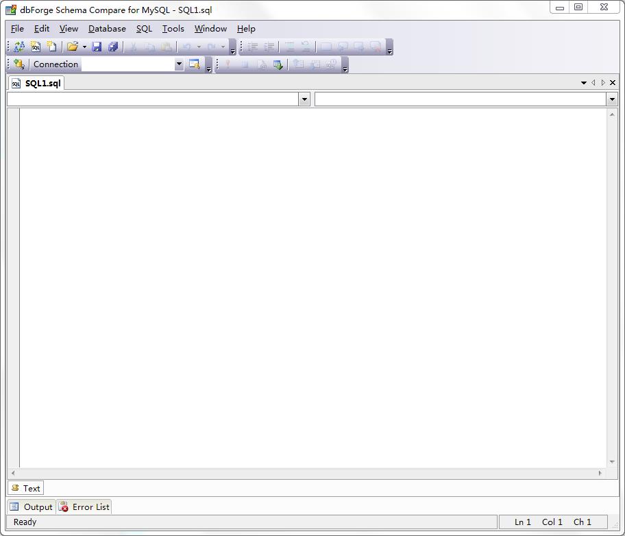Viewport: 625px width, 536px height.
Task: Click the horizontal scrollbar right arrow
Action: [600, 473]
